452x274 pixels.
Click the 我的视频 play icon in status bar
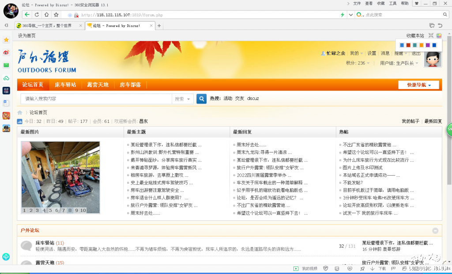pos(296,269)
